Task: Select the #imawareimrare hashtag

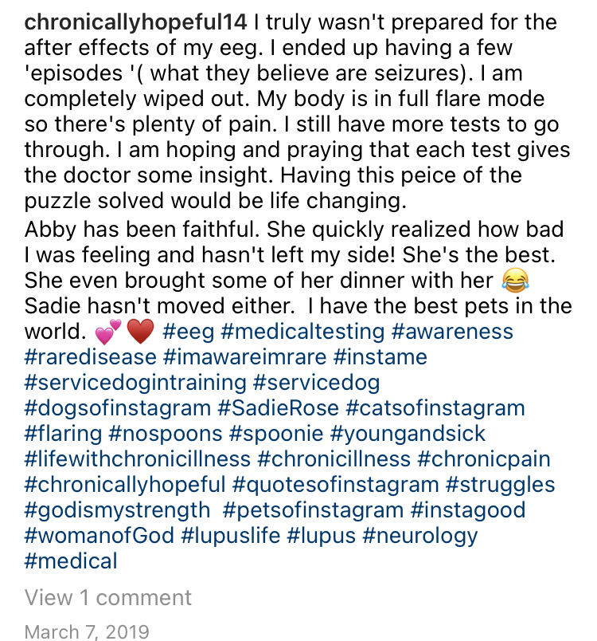Action: pos(244,357)
